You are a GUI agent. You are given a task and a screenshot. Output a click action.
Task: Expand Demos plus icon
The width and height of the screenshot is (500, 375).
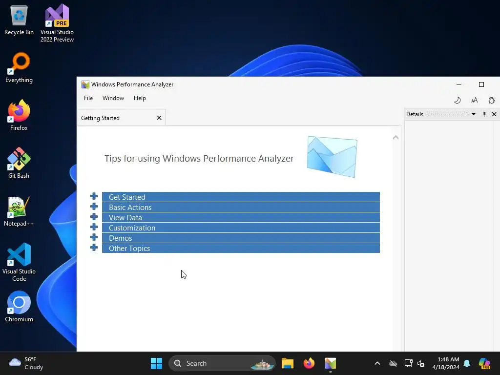[94, 237]
